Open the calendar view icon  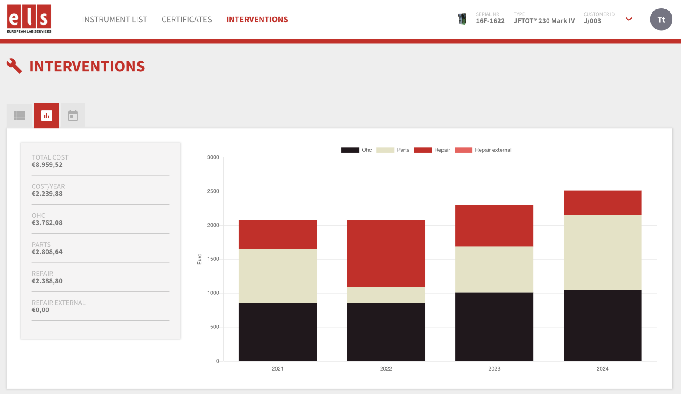point(73,116)
